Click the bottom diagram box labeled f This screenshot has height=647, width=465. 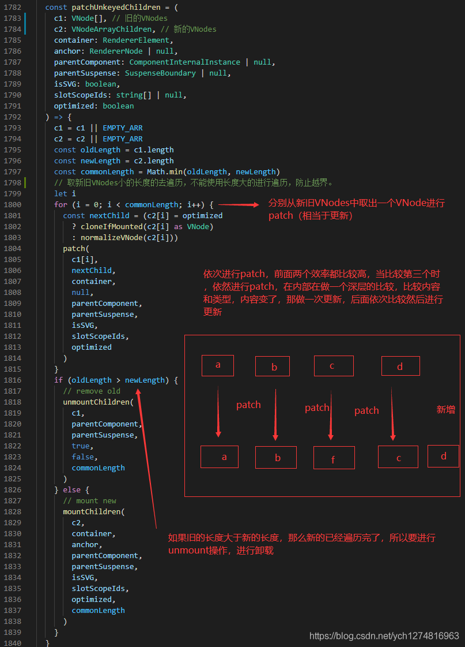334,458
